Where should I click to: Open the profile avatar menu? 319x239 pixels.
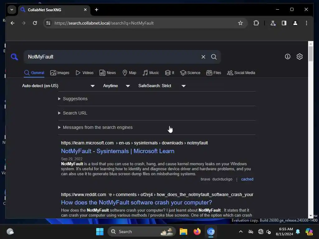(295, 23)
